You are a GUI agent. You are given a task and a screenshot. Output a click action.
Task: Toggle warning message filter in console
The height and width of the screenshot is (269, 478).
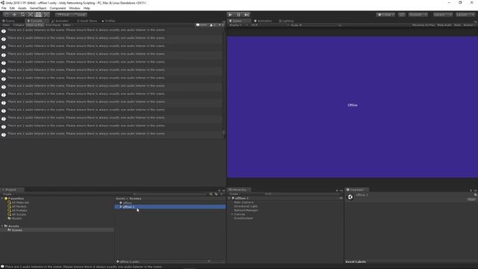click(x=213, y=25)
